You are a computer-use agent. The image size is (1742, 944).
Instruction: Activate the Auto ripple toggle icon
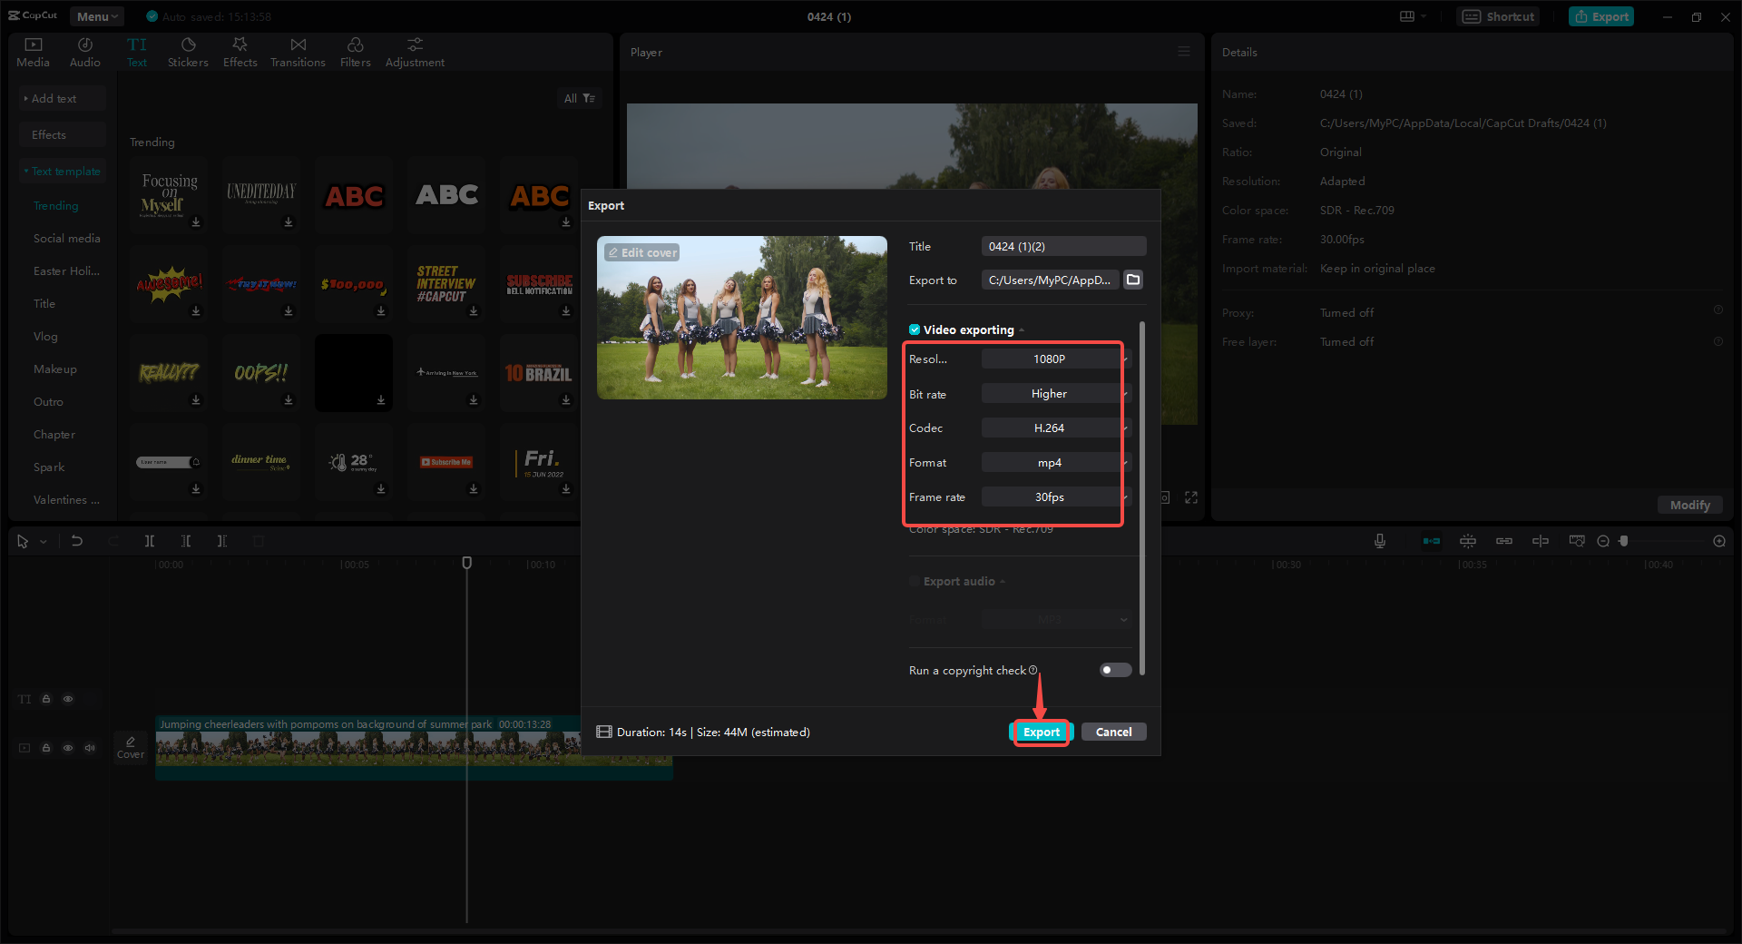point(1432,540)
